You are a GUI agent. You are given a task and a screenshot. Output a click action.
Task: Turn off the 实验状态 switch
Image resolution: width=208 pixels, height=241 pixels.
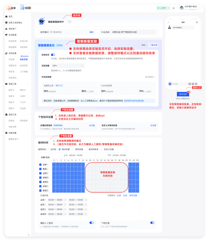(x=53, y=55)
